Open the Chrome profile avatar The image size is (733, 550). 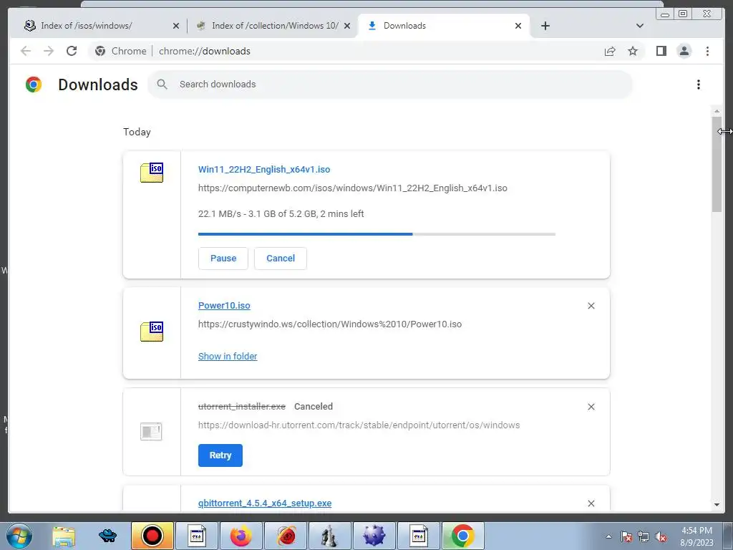684,51
